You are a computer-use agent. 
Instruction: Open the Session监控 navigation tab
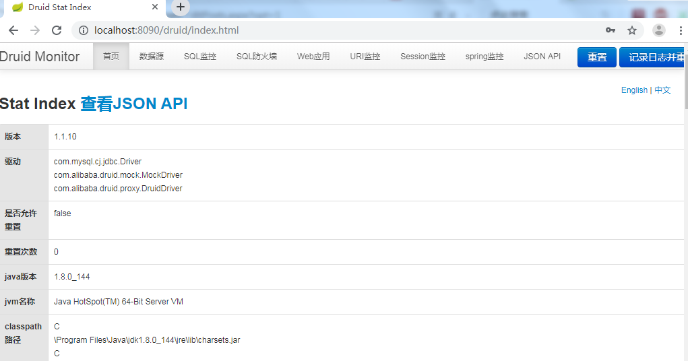click(423, 56)
